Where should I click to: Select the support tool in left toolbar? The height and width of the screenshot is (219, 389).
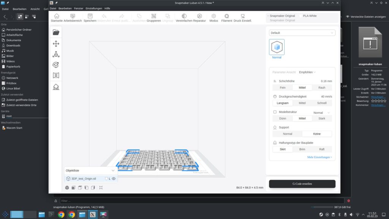[56, 87]
